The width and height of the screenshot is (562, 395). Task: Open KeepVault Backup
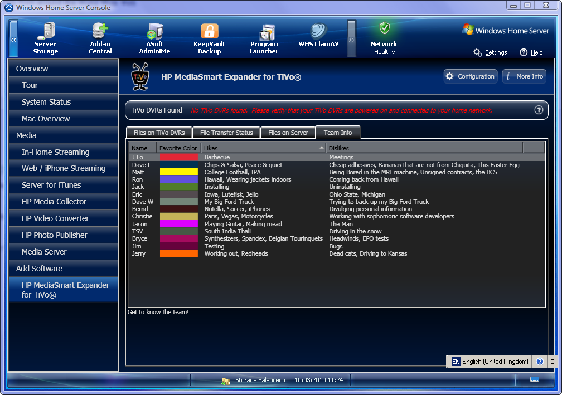click(210, 38)
